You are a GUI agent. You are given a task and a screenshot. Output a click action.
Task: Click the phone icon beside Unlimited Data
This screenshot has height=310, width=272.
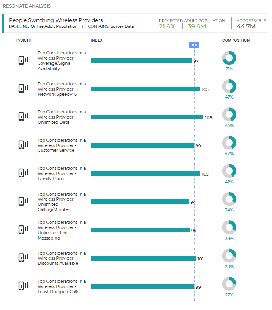24,117
